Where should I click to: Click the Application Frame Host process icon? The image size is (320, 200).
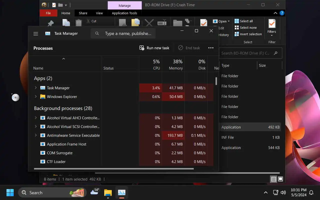[x=43, y=144]
